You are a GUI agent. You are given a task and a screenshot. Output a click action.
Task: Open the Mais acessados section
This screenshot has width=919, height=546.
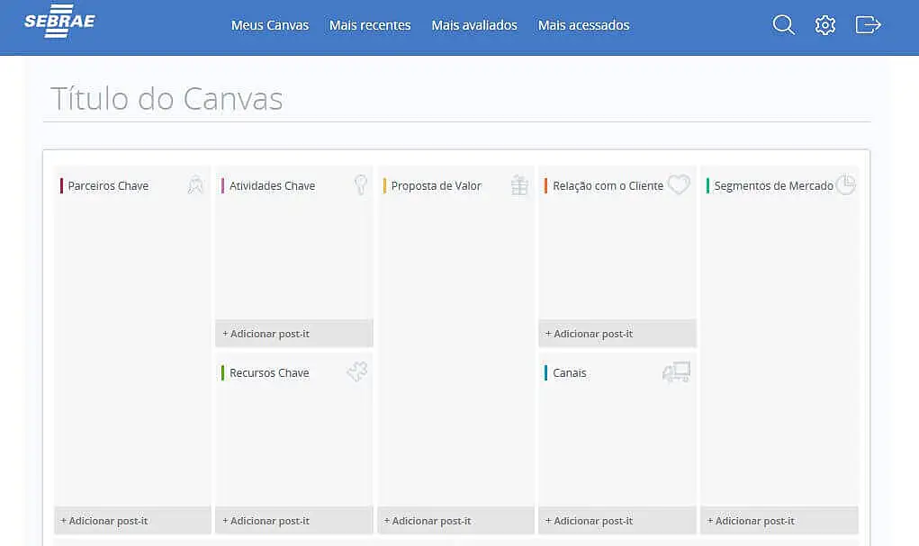click(x=583, y=25)
